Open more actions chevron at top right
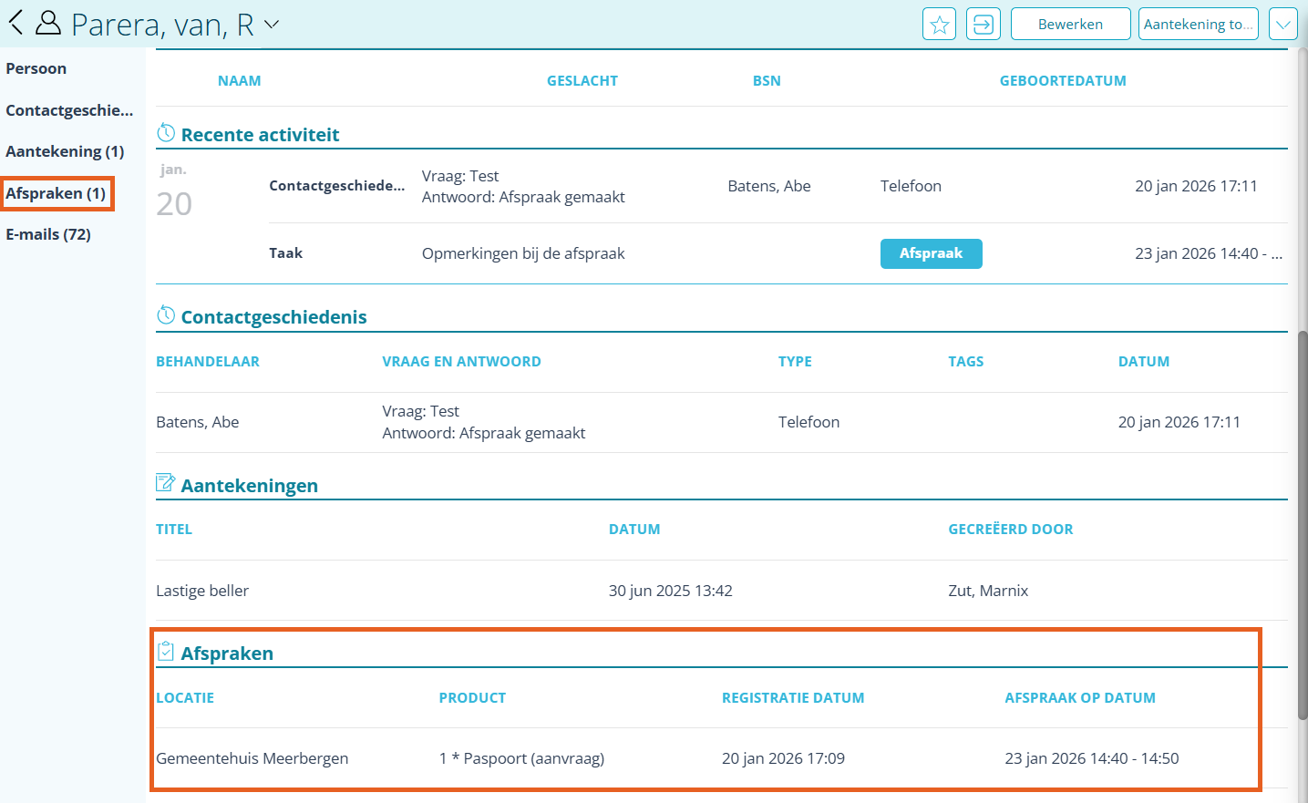The height and width of the screenshot is (803, 1308). [x=1282, y=25]
